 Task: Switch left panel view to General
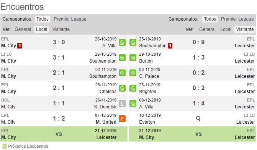click(x=23, y=29)
